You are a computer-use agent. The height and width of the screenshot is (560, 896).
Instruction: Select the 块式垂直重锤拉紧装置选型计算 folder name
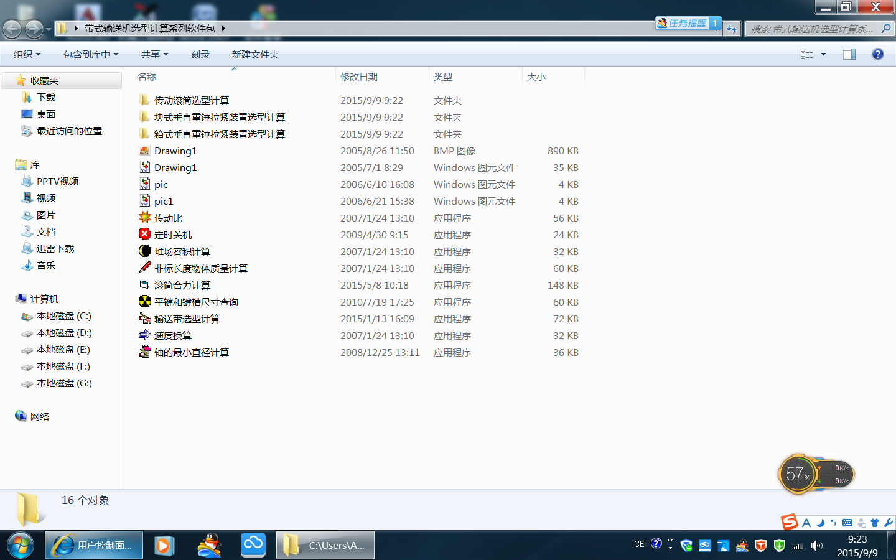[x=220, y=117]
